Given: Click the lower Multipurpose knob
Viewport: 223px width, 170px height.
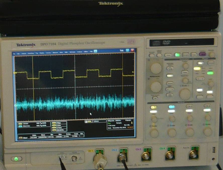Looking at the screenshot, I should coord(156,87).
